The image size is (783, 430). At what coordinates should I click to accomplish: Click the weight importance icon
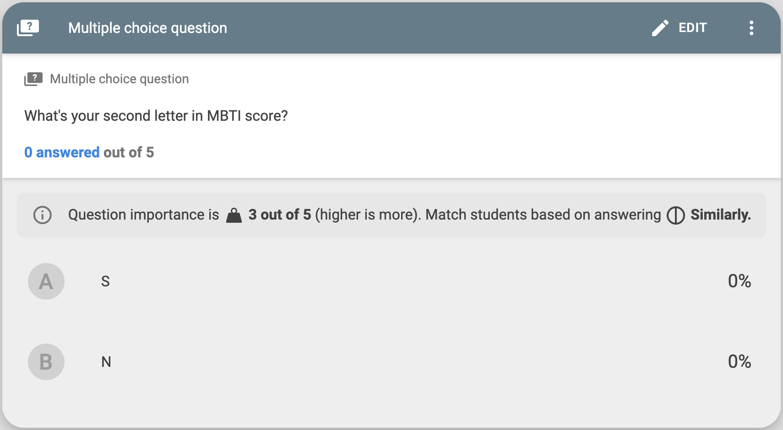click(x=234, y=215)
